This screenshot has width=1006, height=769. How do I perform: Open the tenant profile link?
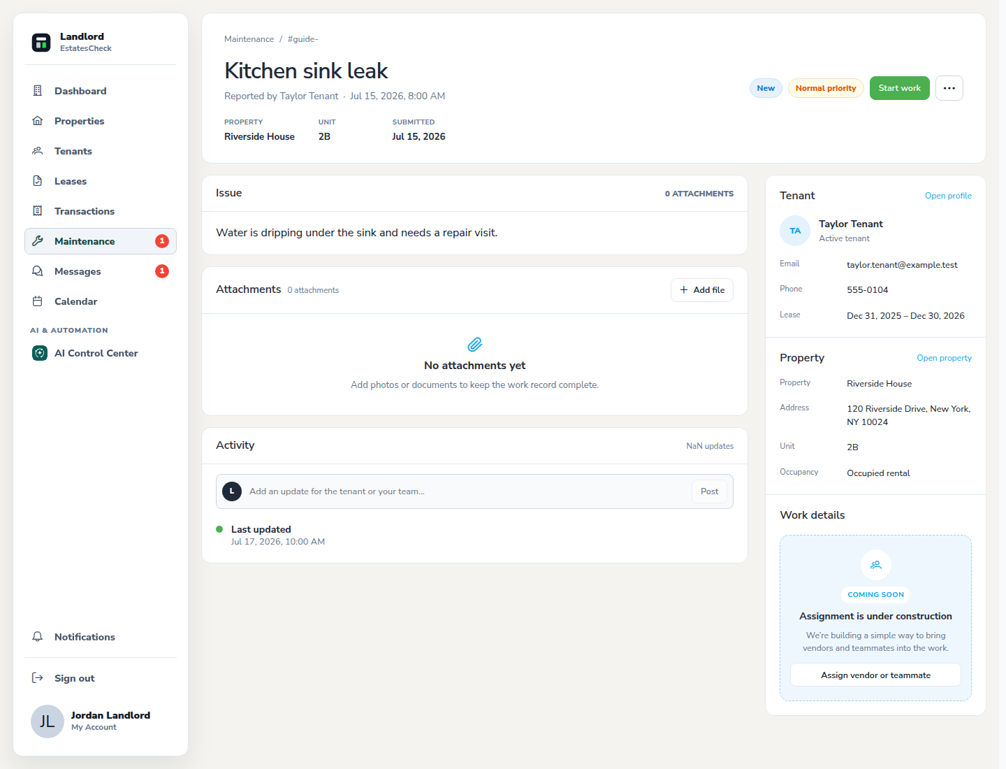(948, 196)
